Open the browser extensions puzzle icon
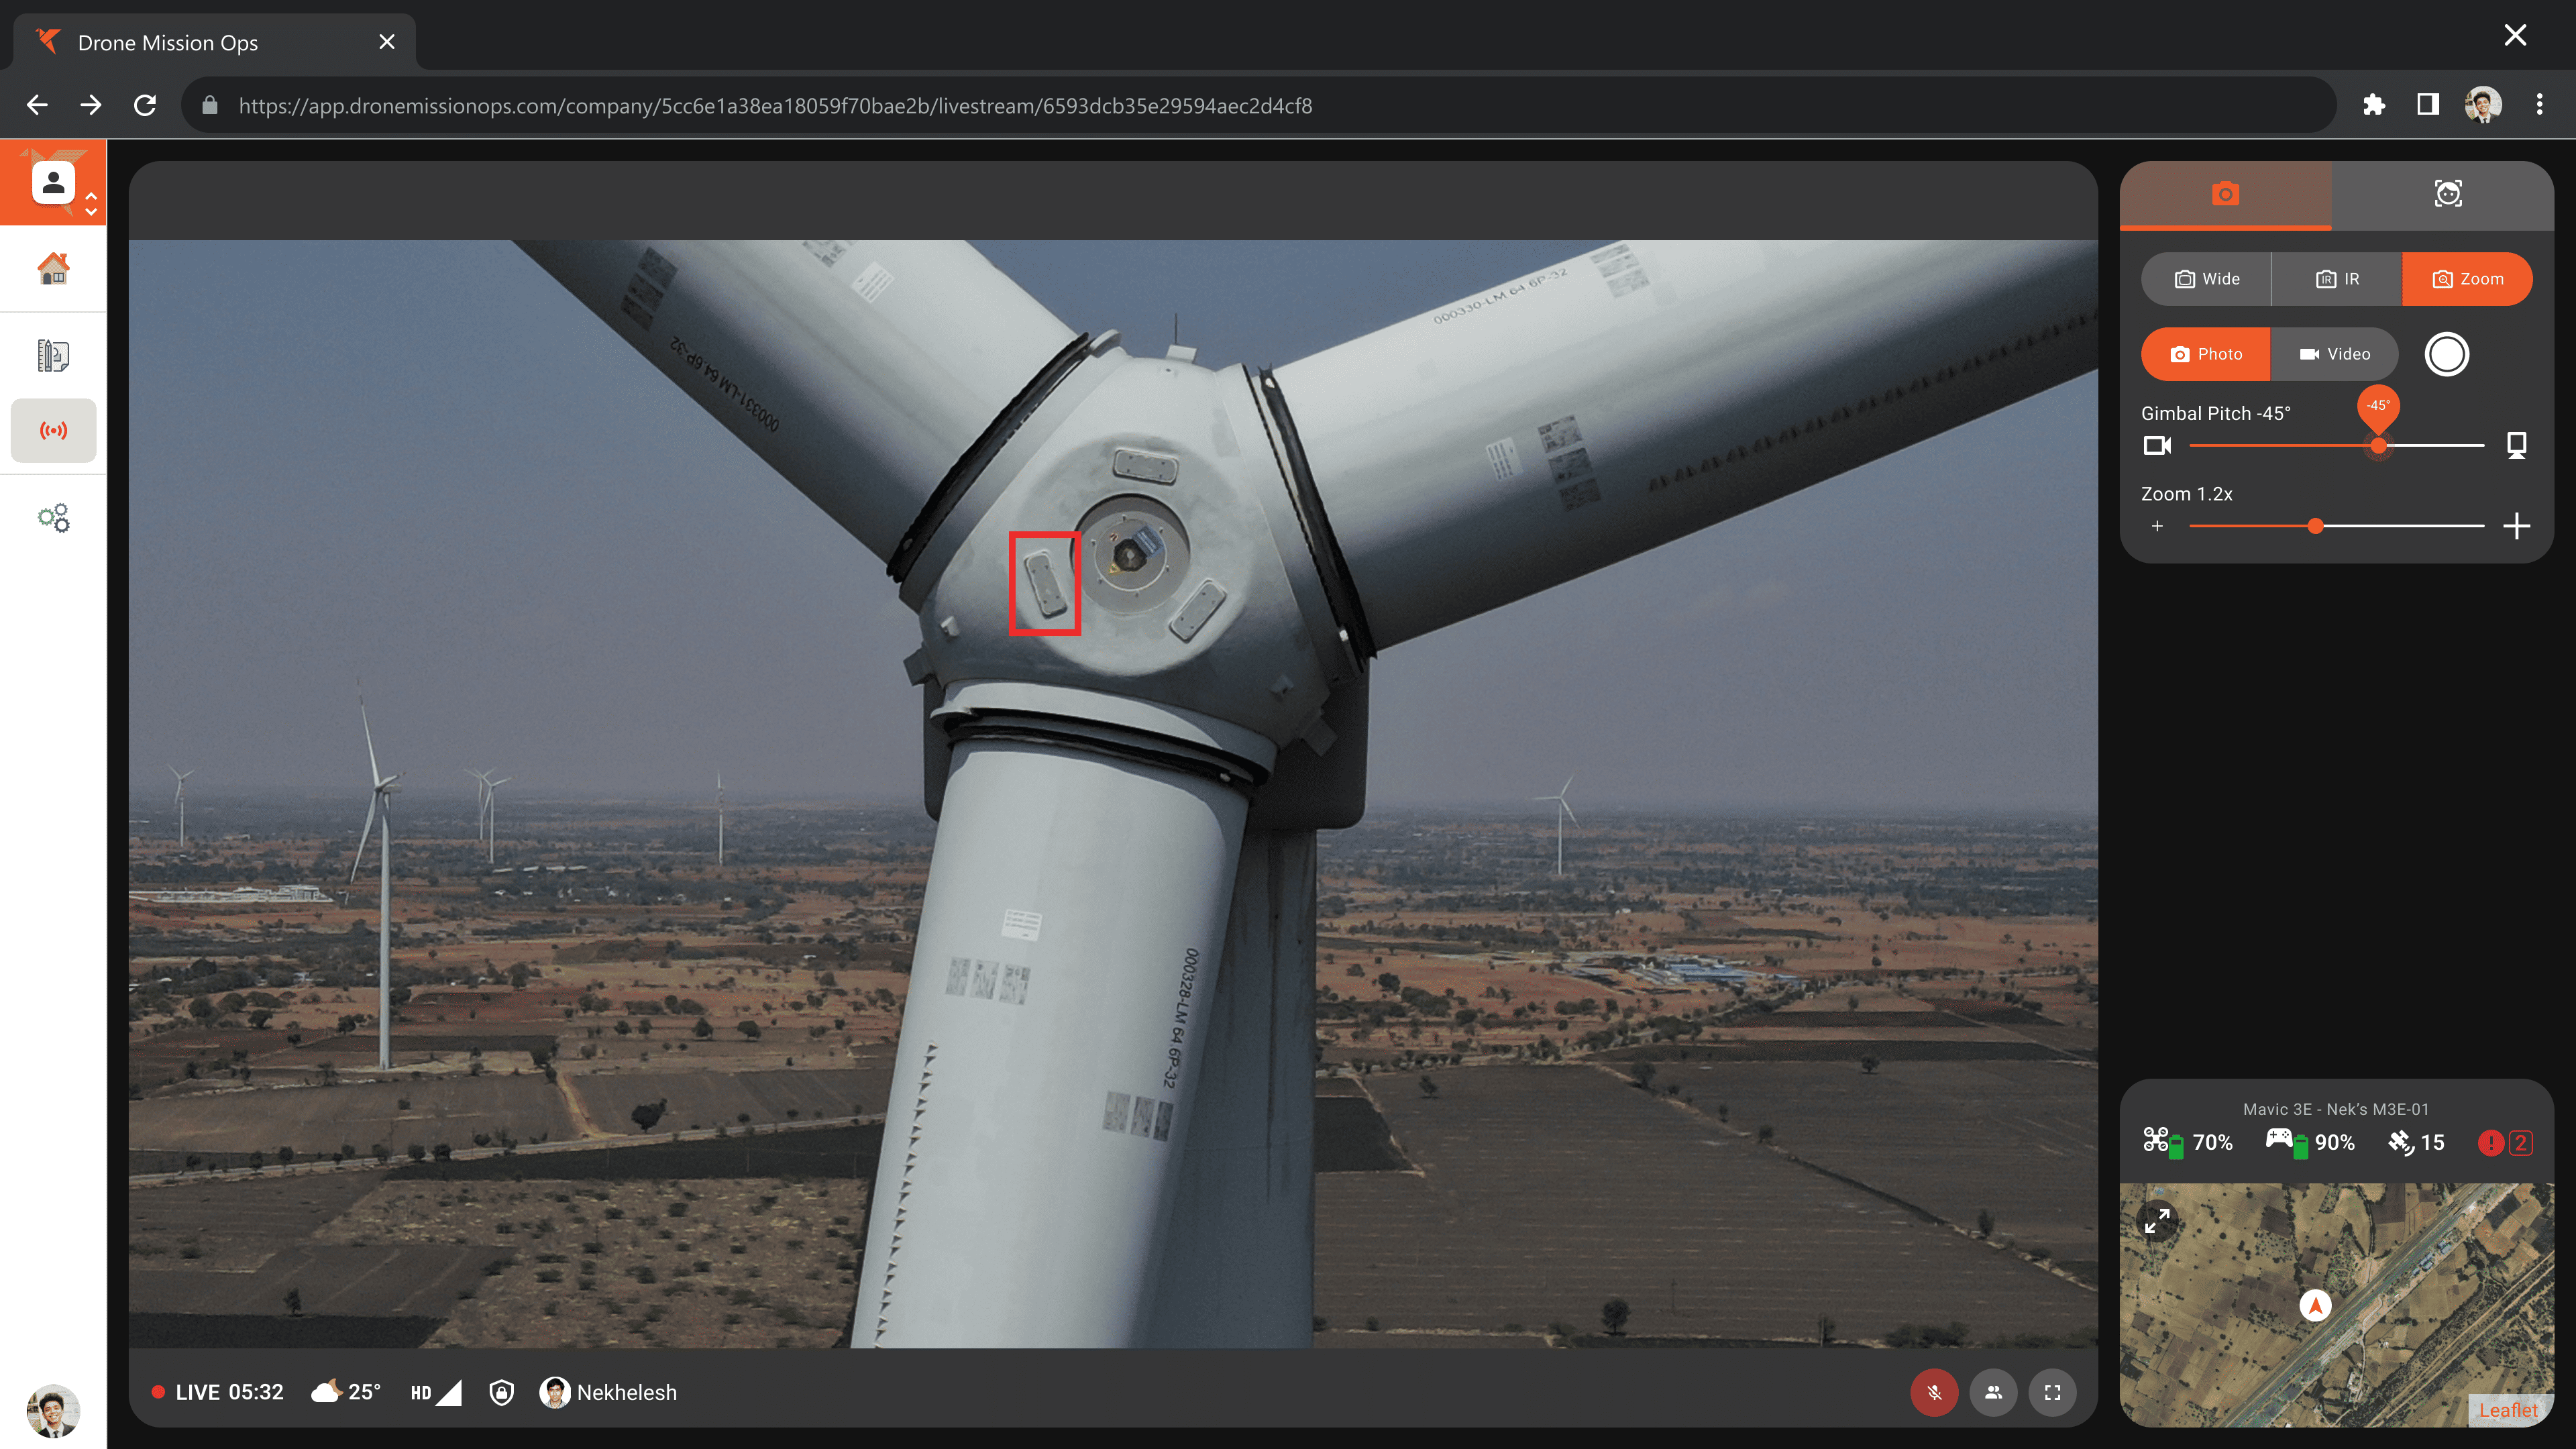The width and height of the screenshot is (2576, 1449). point(2373,105)
